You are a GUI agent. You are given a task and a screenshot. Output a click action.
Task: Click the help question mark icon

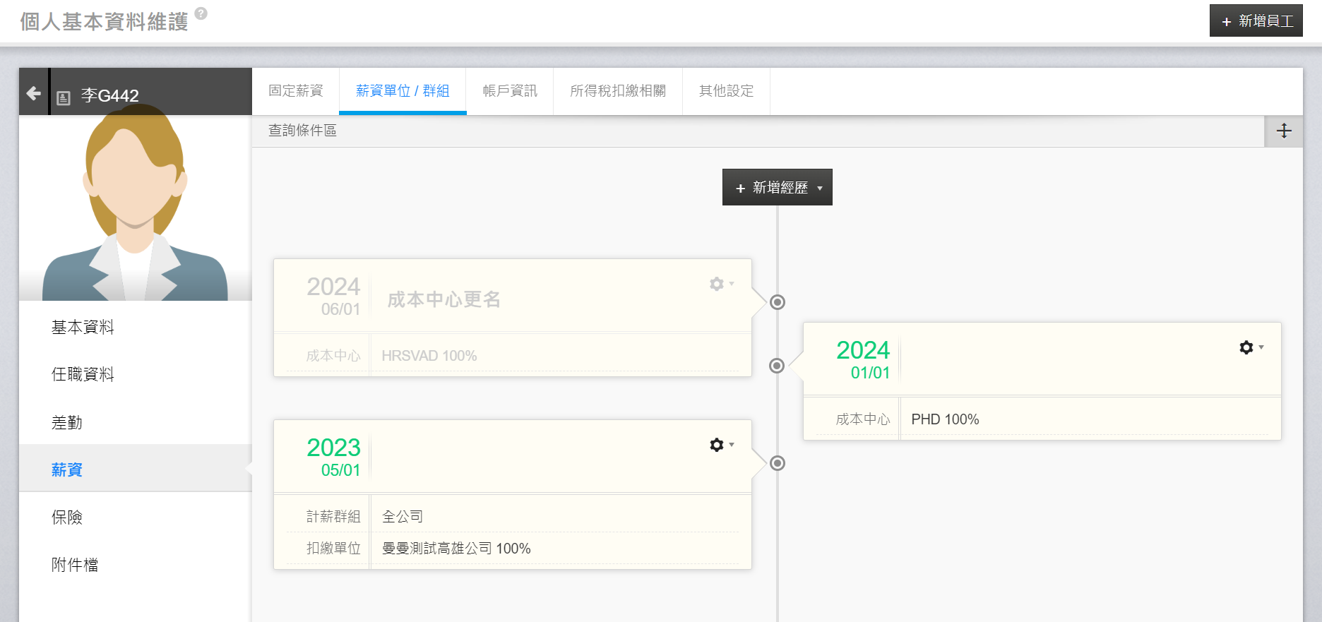click(201, 13)
